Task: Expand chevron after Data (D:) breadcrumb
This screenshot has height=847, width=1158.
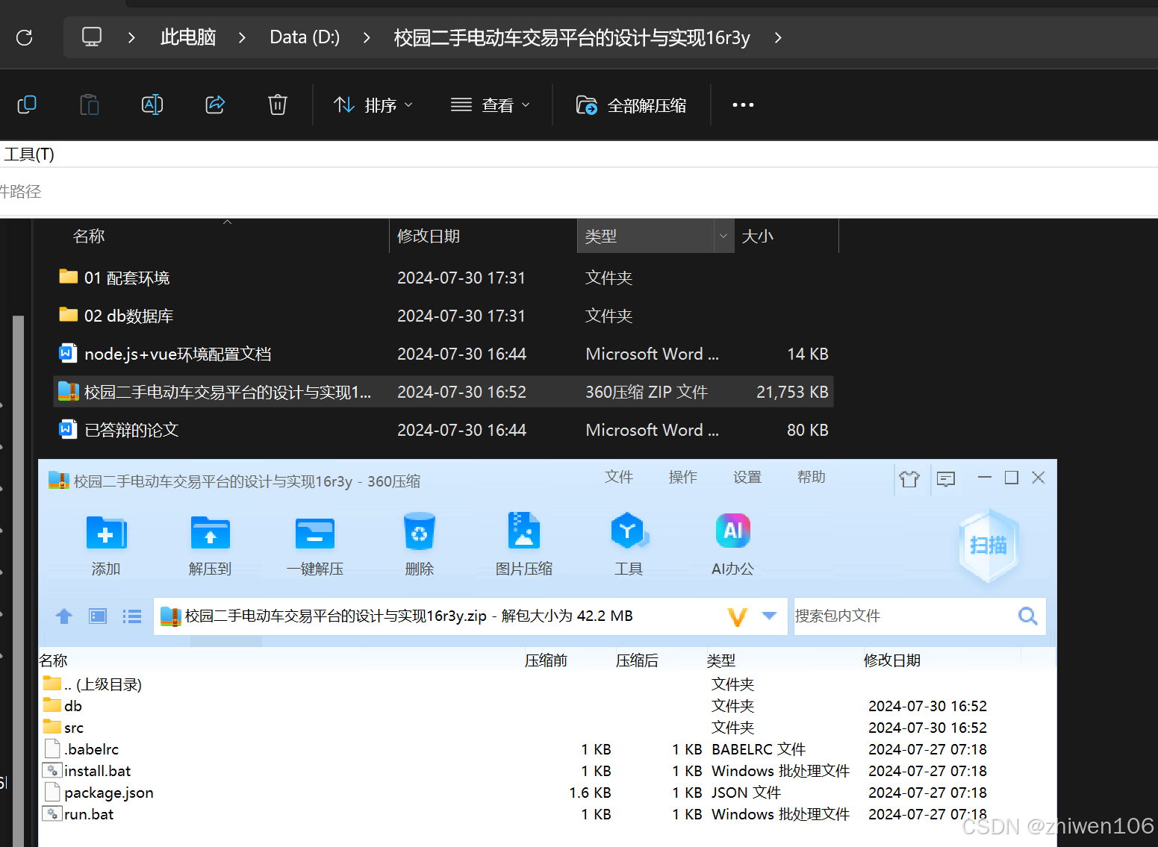Action: point(367,37)
